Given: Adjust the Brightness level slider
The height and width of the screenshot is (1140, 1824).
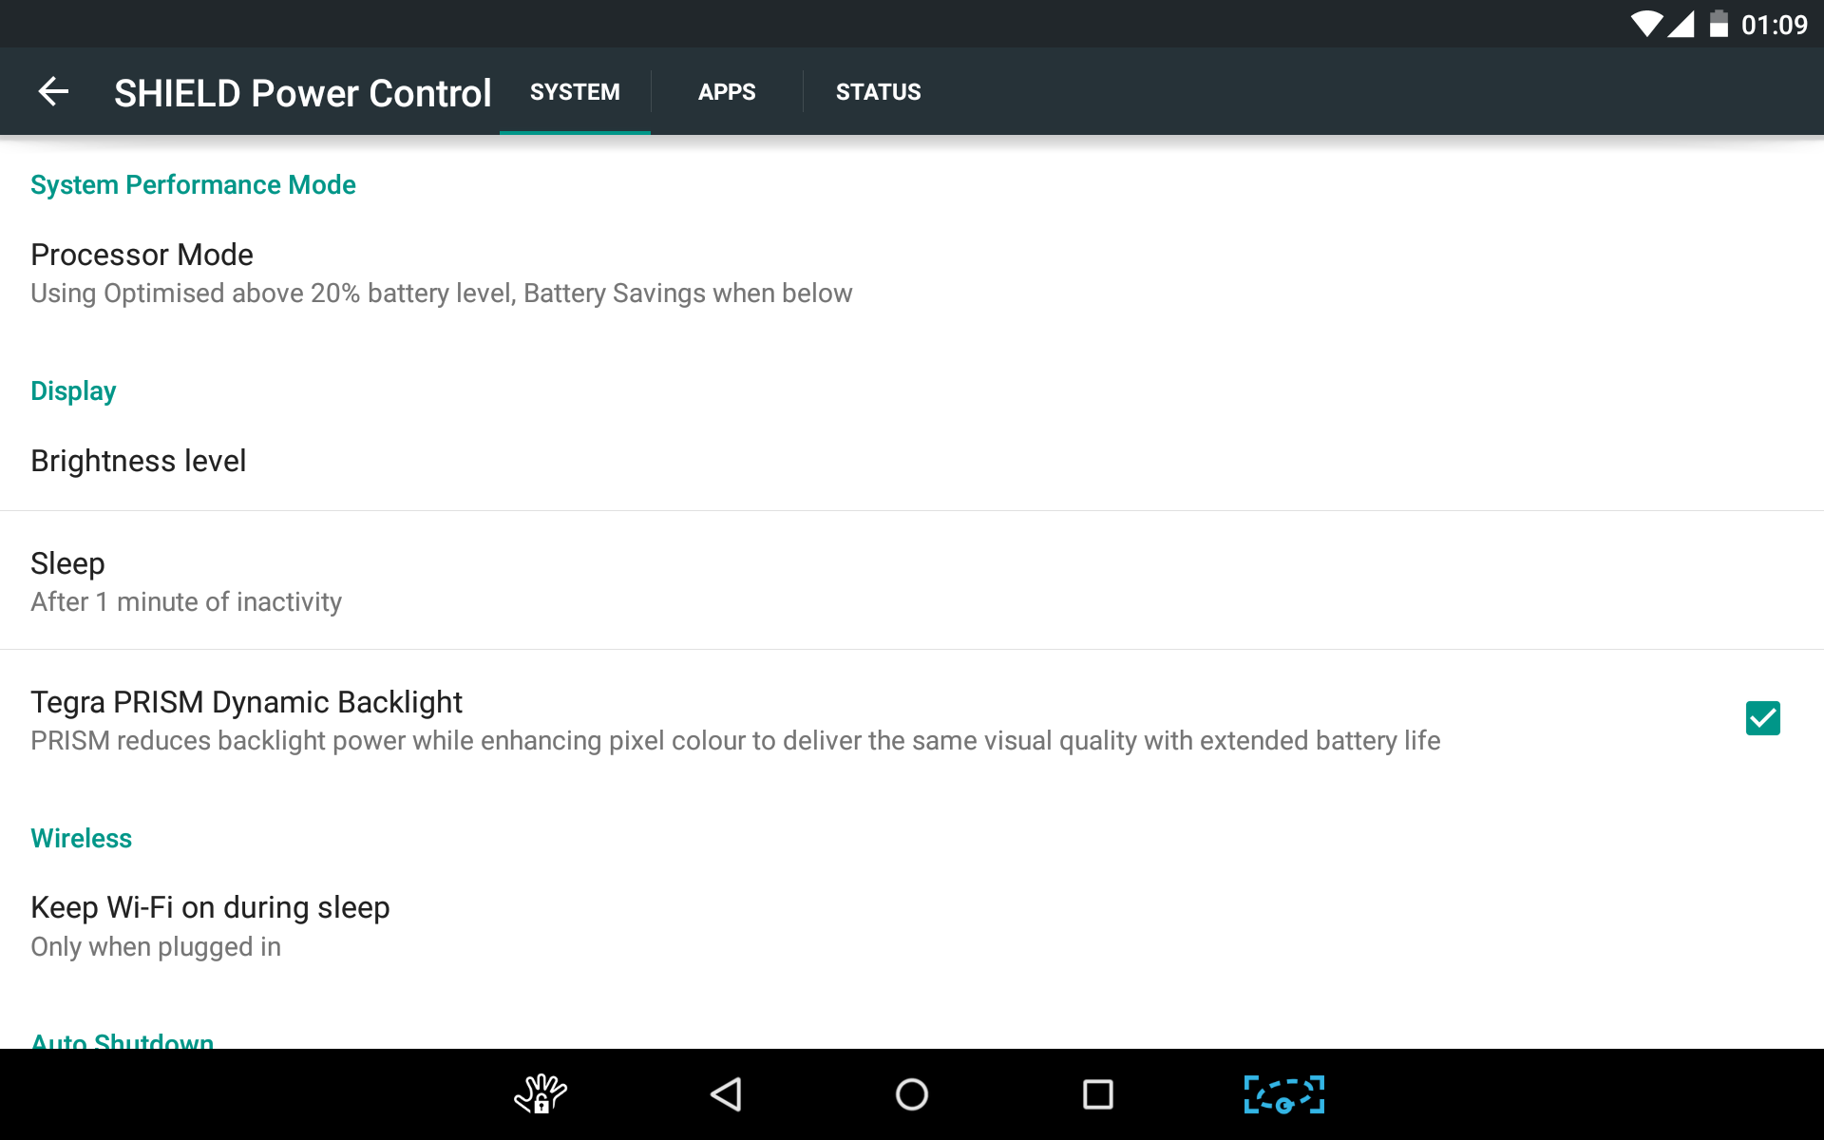Looking at the screenshot, I should [x=138, y=460].
